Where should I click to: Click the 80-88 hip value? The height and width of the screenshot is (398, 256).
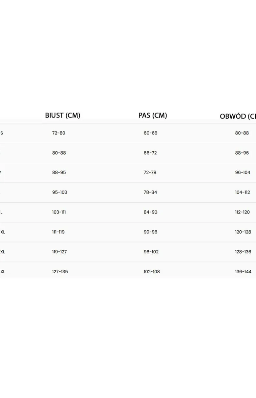coord(242,133)
